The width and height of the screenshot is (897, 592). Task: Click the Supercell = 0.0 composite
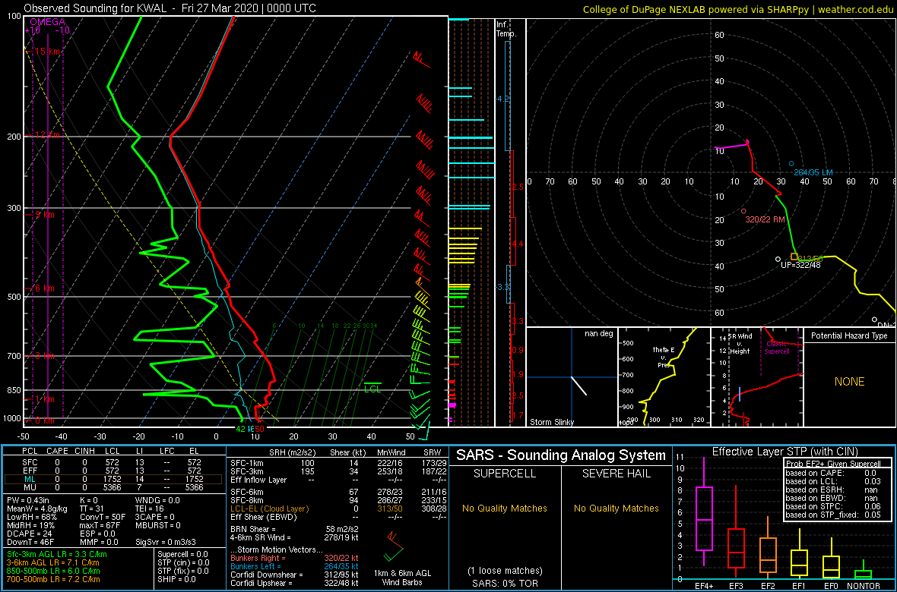pos(182,554)
